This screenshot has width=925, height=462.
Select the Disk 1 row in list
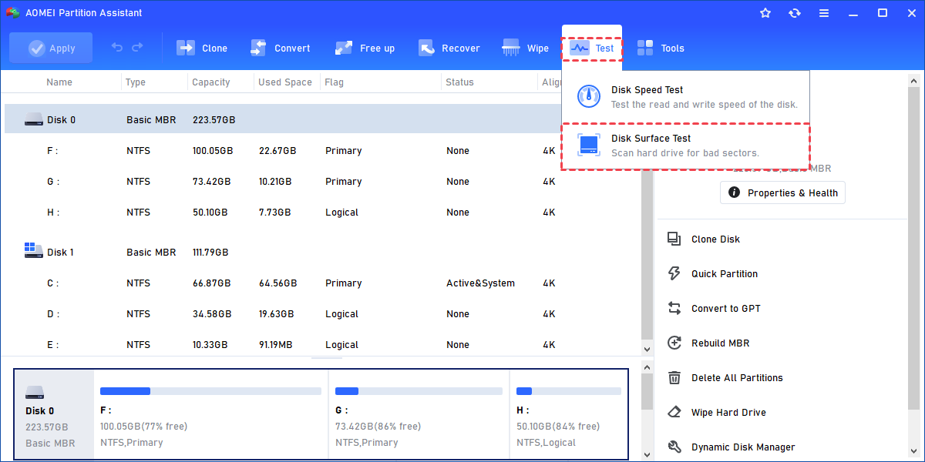[321, 253]
